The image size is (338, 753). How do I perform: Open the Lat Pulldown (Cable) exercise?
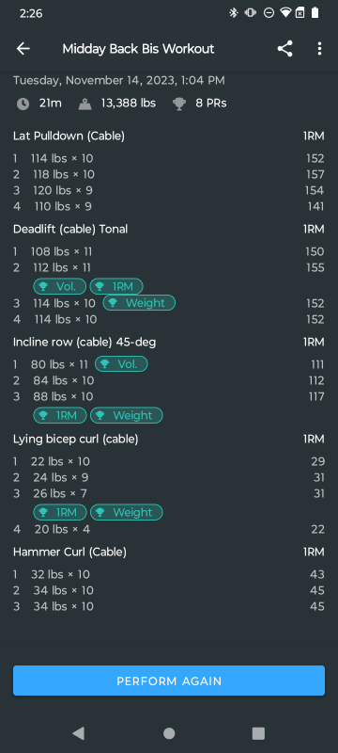69,136
